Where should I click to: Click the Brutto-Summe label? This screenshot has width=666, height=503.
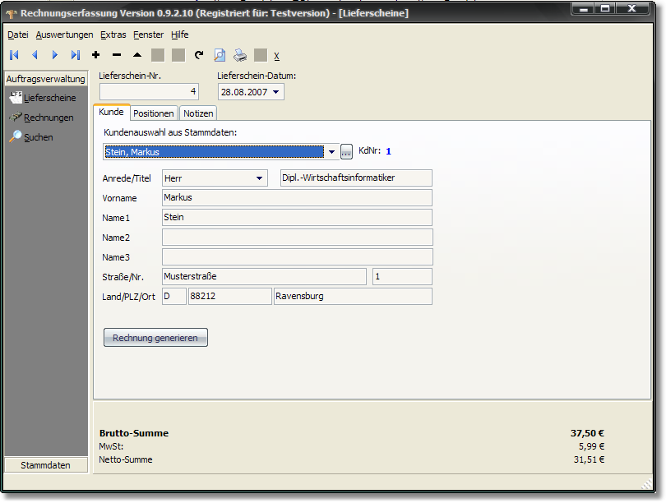(134, 433)
